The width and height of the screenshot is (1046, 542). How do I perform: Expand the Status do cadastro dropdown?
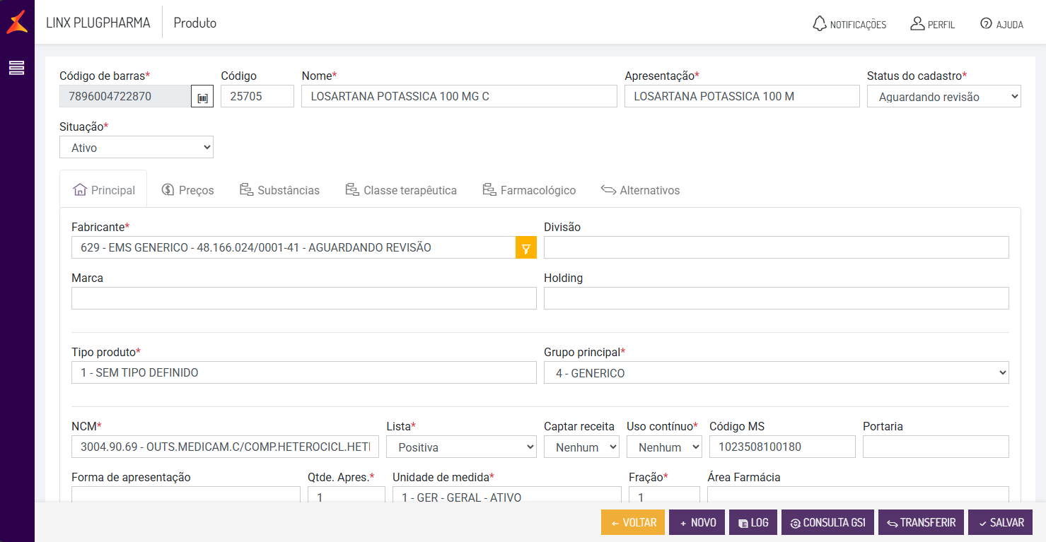pos(943,97)
